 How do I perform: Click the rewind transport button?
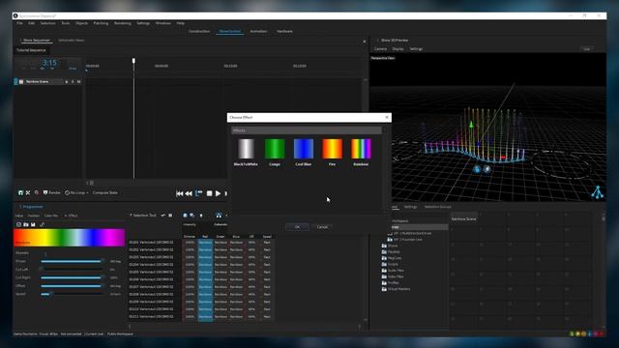(189, 193)
